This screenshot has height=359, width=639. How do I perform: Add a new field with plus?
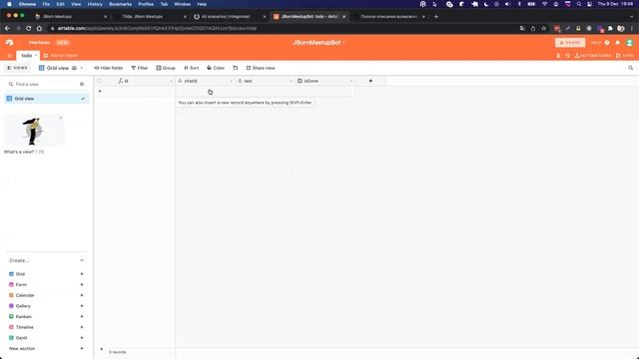[370, 81]
